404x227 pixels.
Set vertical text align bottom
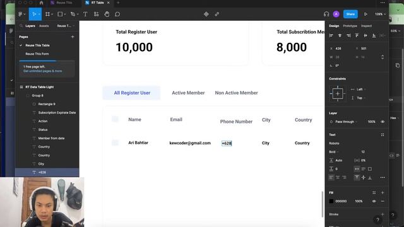[x=370, y=177]
